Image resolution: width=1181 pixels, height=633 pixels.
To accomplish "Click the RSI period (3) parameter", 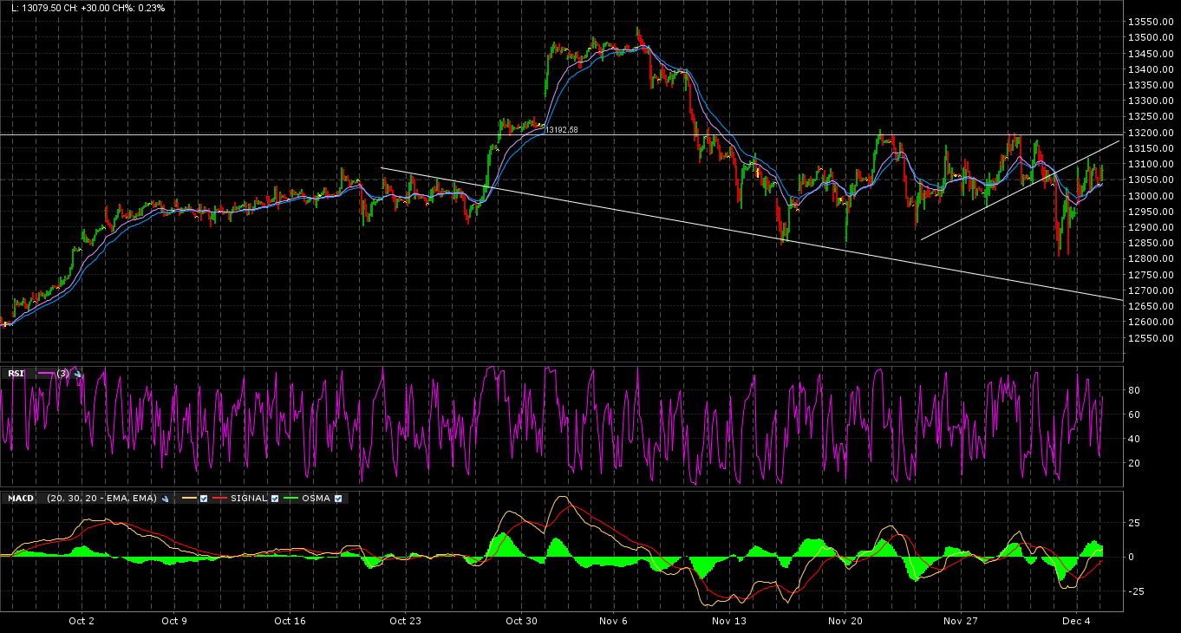I will coord(62,374).
